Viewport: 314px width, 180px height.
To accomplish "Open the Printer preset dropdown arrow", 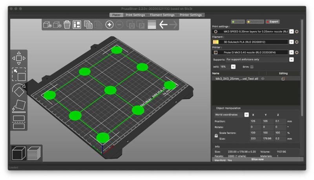I will (292, 52).
